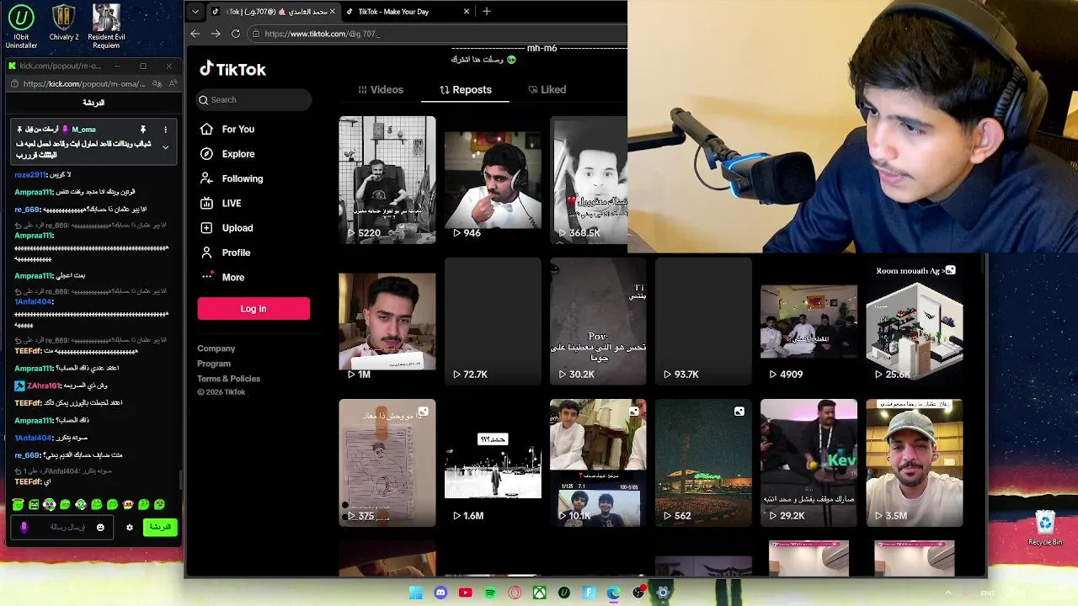The width and height of the screenshot is (1078, 606).
Task: Open read aloud icon in Kick popout address bar
Action: 173,83
